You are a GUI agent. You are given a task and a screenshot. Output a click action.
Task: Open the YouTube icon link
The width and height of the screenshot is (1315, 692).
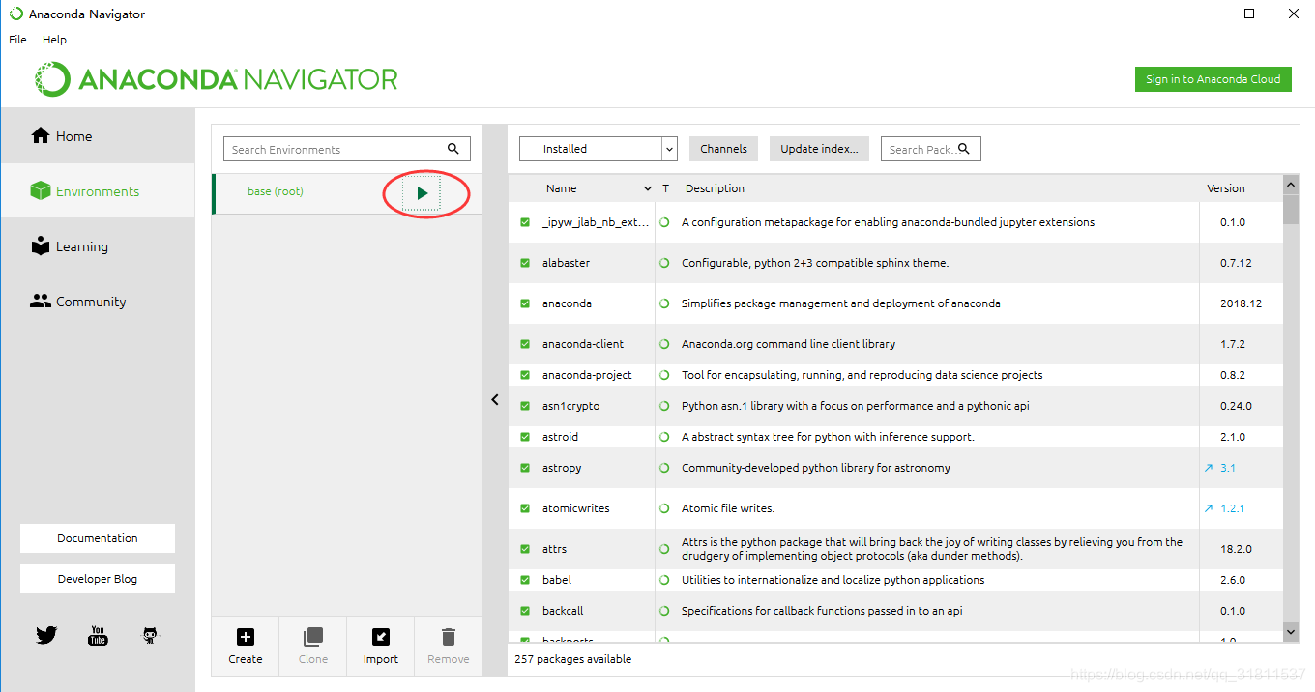(x=98, y=635)
